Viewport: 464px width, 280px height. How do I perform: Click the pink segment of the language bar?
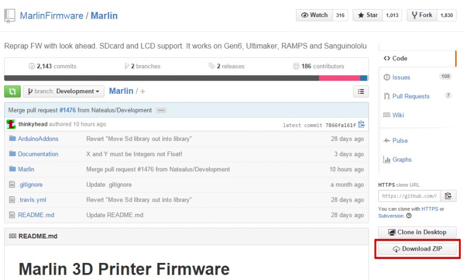click(339, 78)
